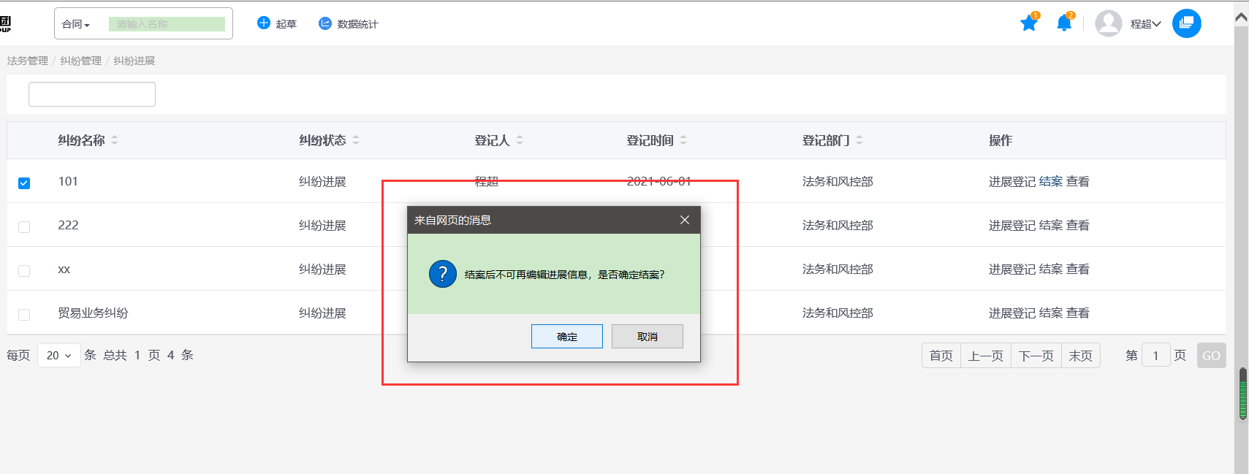
Task: Uncheck the checkbox for row 101
Action: [x=24, y=183]
